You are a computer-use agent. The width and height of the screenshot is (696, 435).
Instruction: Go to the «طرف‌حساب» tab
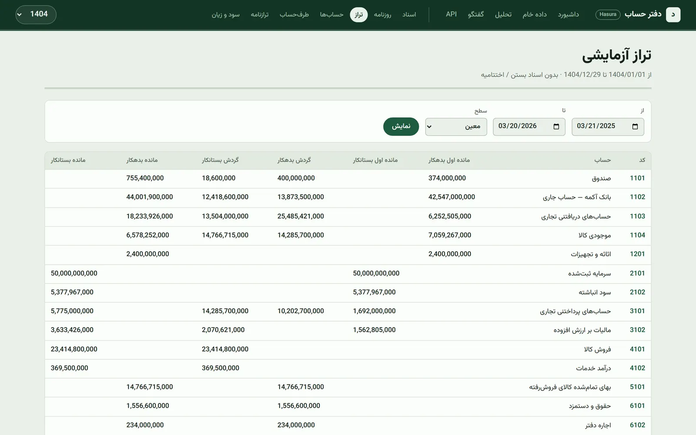294,14
